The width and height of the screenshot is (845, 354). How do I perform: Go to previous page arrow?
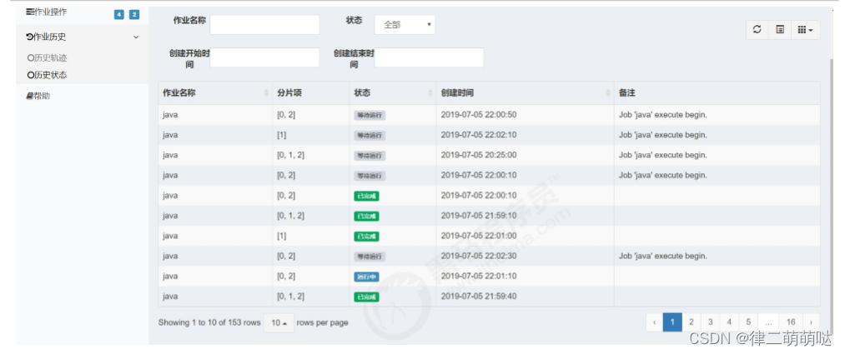click(654, 322)
